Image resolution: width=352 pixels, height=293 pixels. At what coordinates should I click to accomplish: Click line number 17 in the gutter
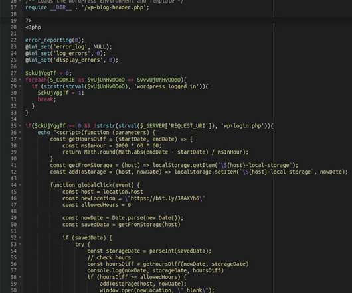13,7
